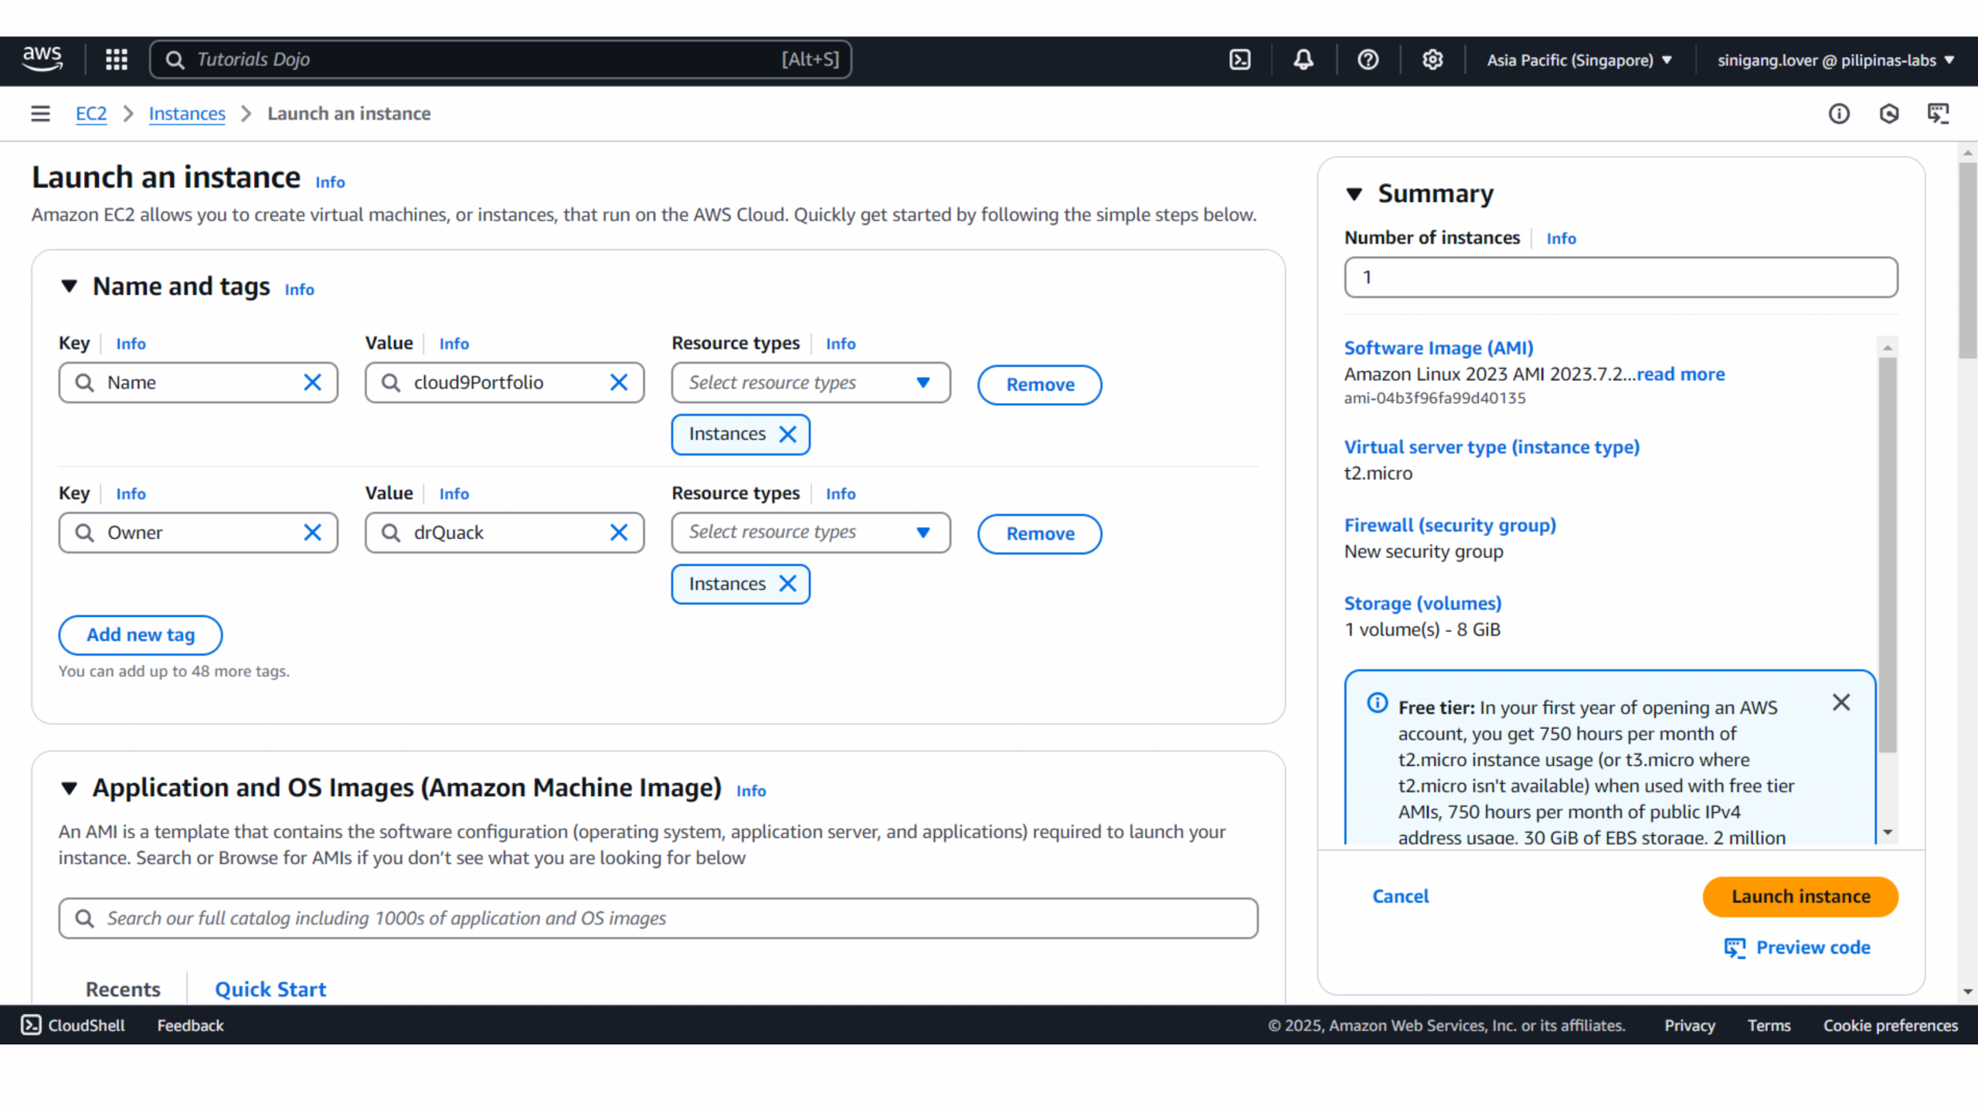
Task: Clear the Owner key field
Action: [312, 532]
